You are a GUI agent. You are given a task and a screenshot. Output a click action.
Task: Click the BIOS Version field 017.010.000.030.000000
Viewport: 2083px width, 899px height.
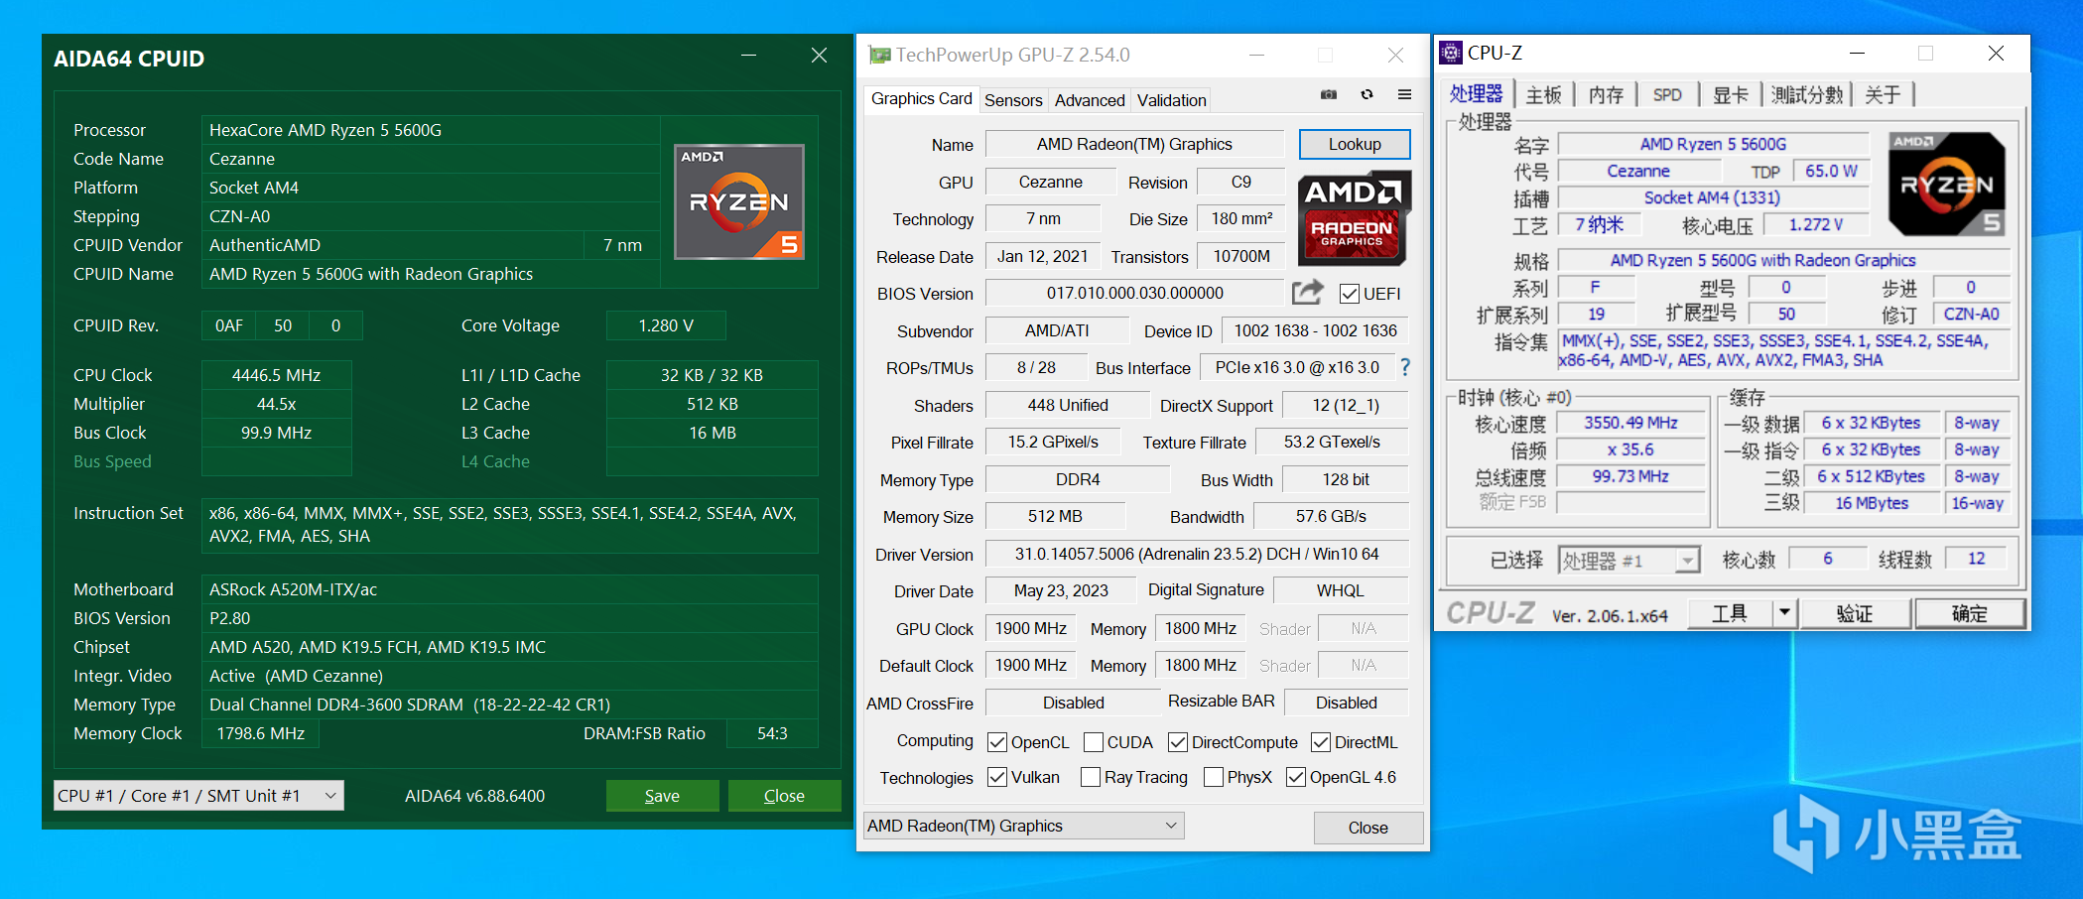[1134, 293]
